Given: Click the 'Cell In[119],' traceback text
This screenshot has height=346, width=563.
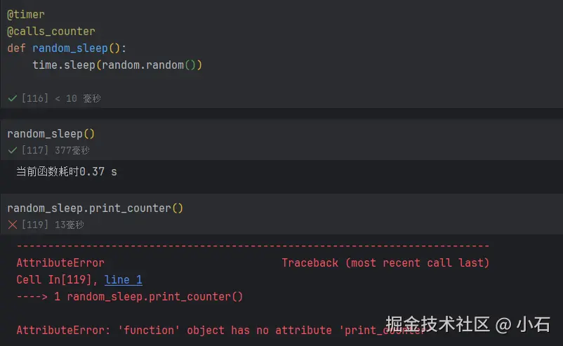Looking at the screenshot, I should [x=57, y=279].
